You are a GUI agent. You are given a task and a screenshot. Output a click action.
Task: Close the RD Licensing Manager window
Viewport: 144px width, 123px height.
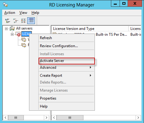pyautogui.click(x=135, y=4)
